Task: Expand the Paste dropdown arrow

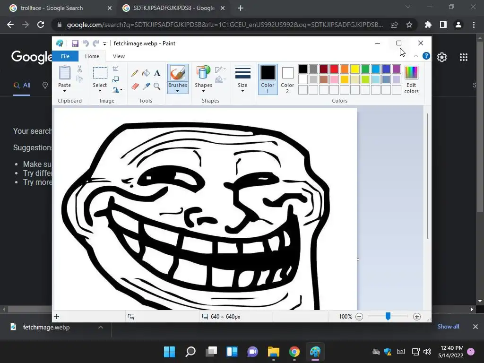Action: click(64, 91)
